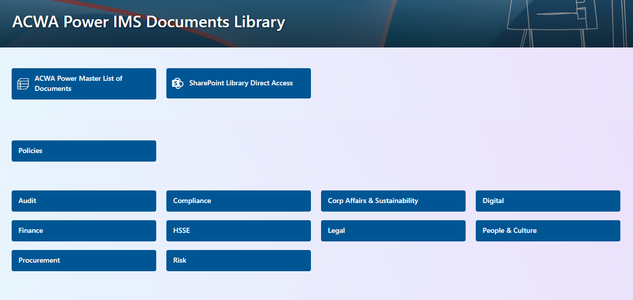Browse the Legal department documents
The width and height of the screenshot is (633, 300).
[393, 231]
